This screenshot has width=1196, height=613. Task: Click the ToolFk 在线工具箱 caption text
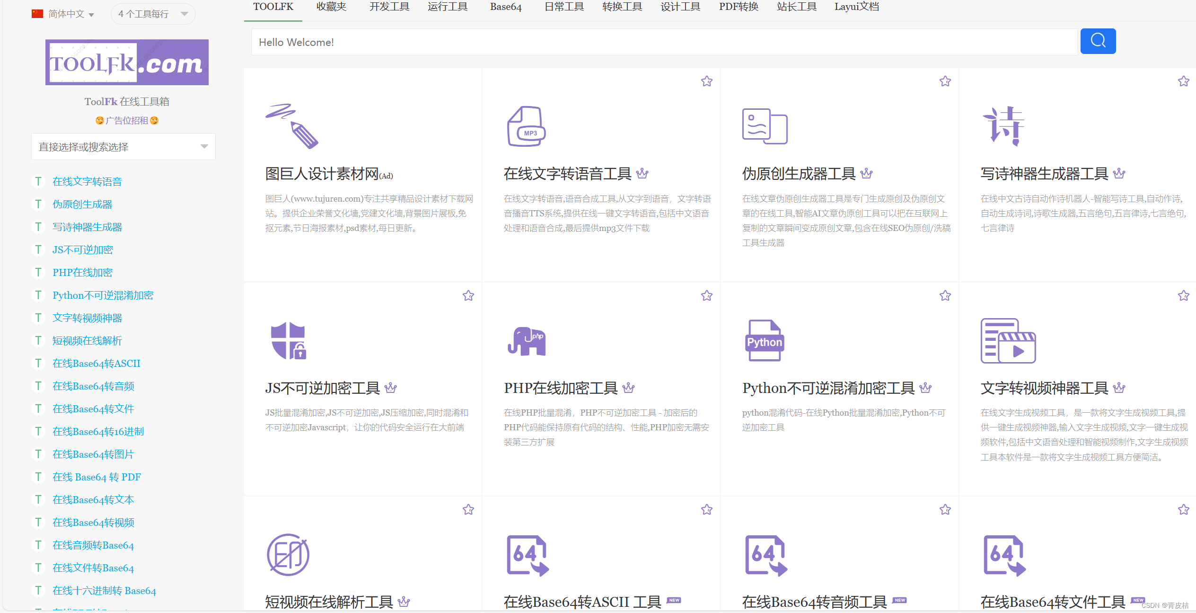click(127, 101)
